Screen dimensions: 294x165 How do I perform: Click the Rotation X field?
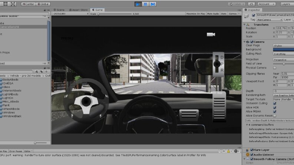281,32
